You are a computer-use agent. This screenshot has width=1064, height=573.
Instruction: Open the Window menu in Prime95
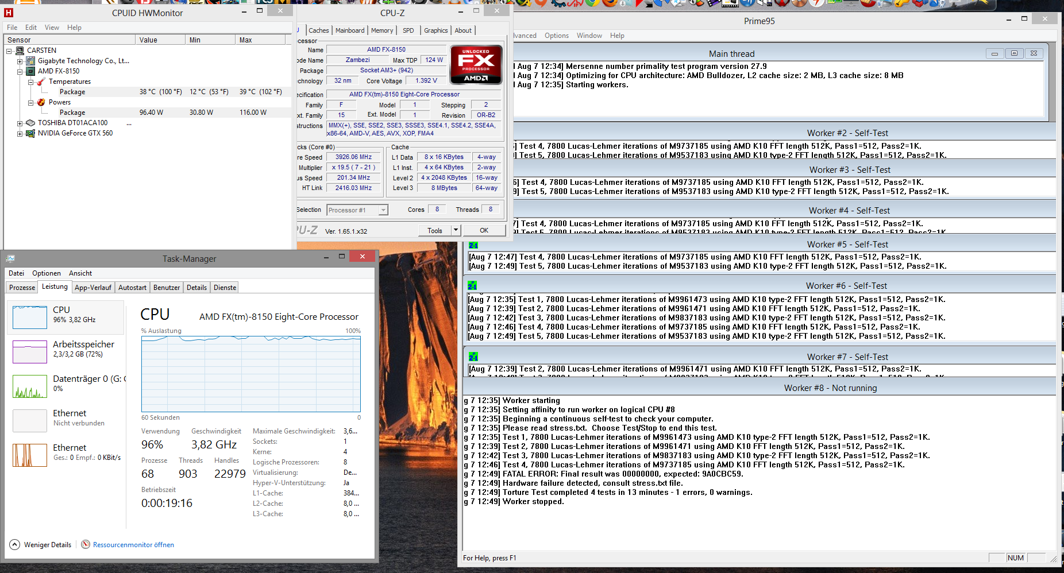point(589,36)
